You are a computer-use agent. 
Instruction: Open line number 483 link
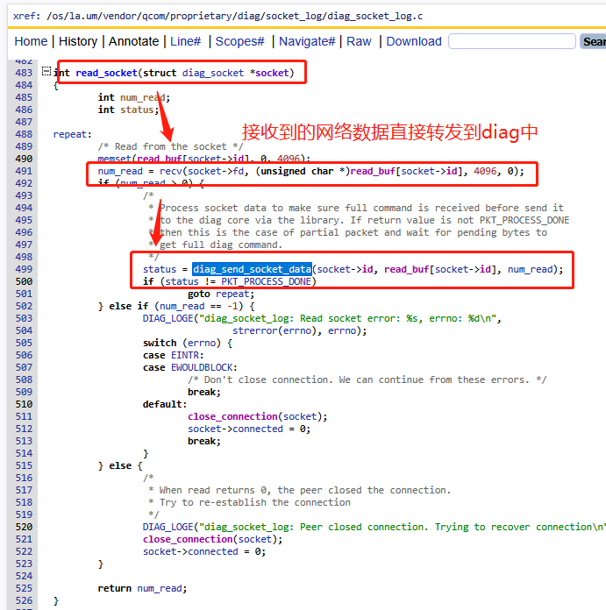pos(24,73)
